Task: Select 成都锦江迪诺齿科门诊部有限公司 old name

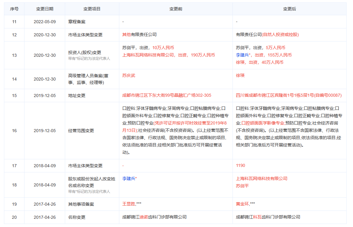Action: pyautogui.click(x=154, y=217)
